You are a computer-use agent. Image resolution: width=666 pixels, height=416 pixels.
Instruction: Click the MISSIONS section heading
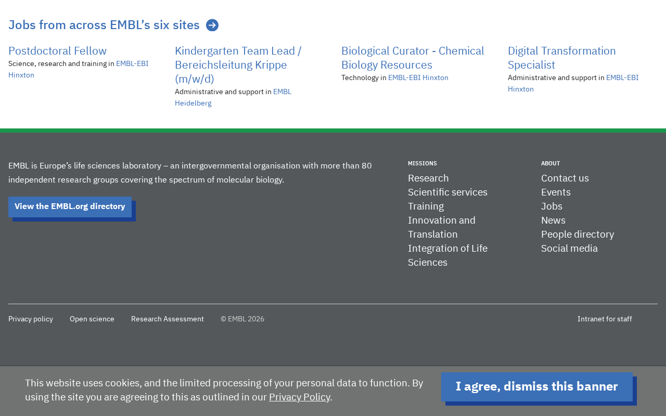click(422, 163)
